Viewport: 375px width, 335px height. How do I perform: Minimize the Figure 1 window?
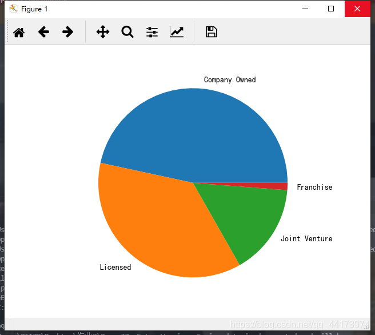point(305,9)
